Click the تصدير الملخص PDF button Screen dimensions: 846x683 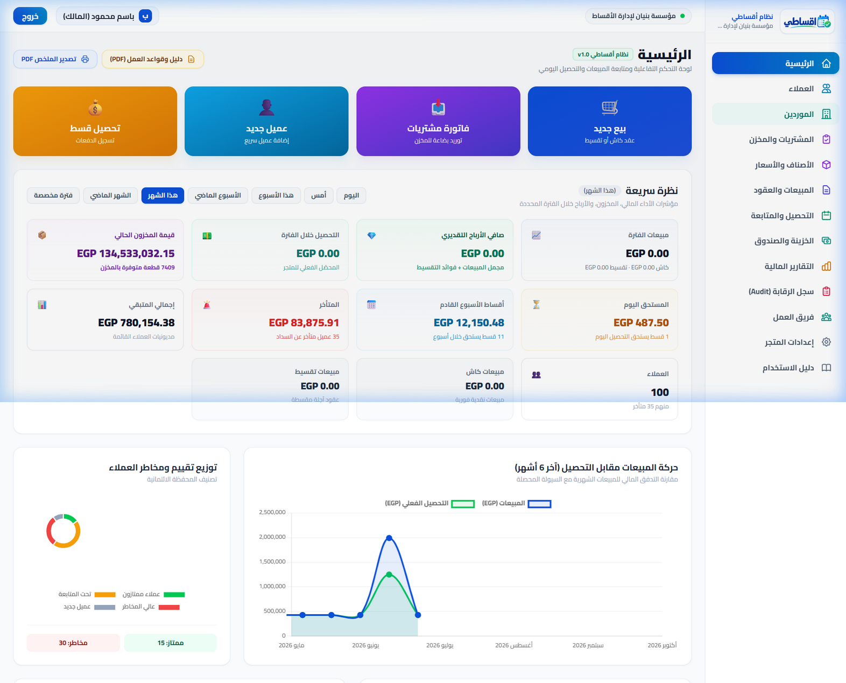[x=55, y=59]
